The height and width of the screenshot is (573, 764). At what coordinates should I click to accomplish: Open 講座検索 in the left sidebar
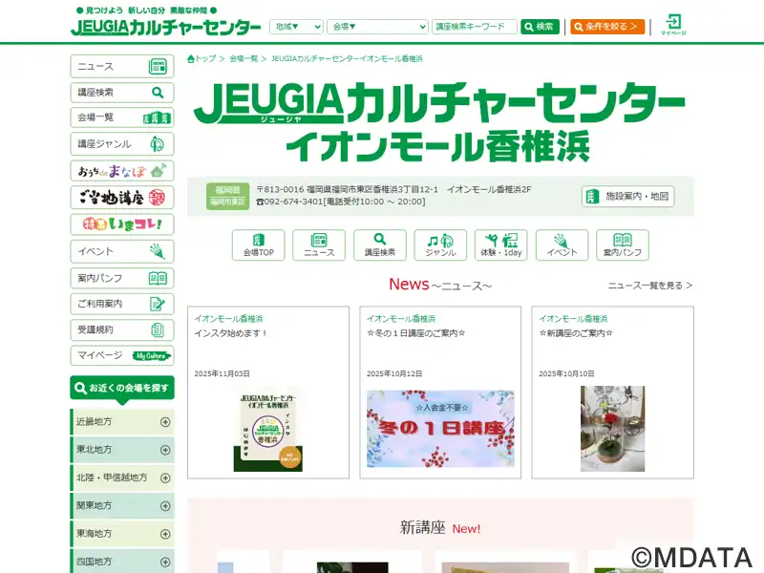coord(122,93)
